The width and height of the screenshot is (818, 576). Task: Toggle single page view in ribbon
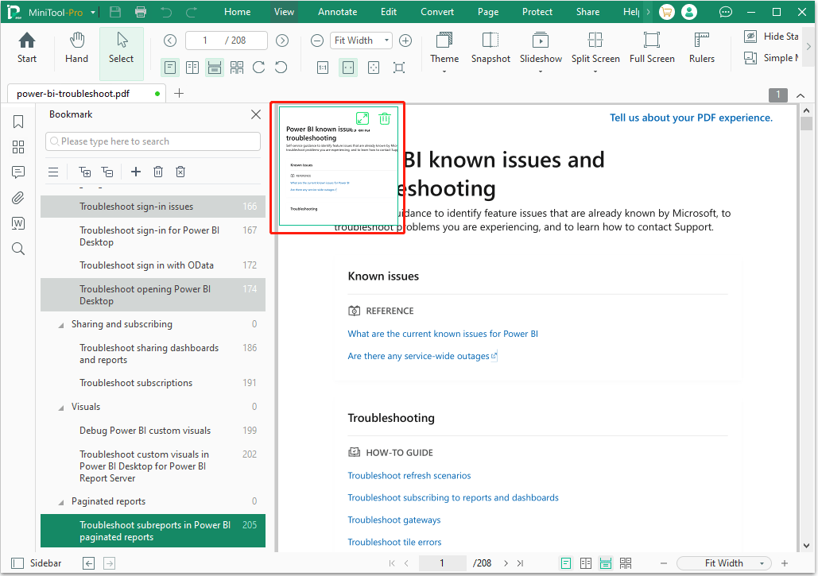click(x=170, y=68)
